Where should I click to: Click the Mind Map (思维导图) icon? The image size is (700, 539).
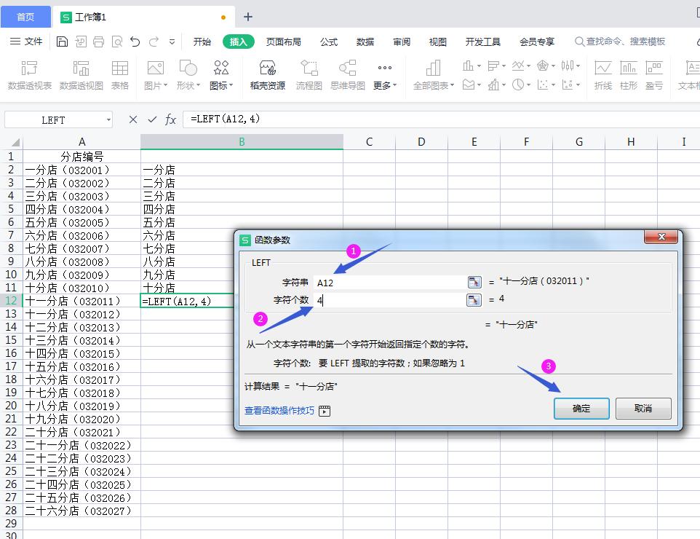(x=348, y=75)
